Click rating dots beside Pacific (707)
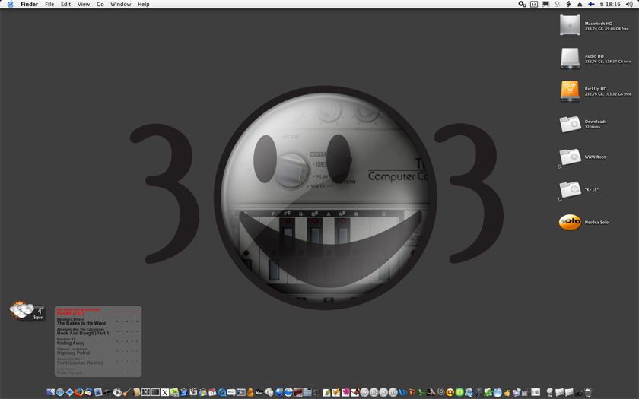Viewport: 639px width, 399px height. [127, 312]
